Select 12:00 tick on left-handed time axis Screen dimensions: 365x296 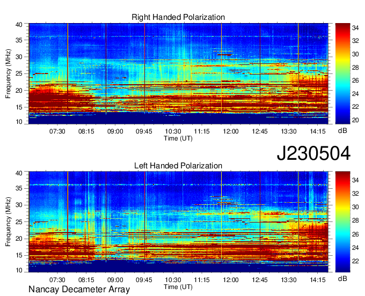point(231,280)
